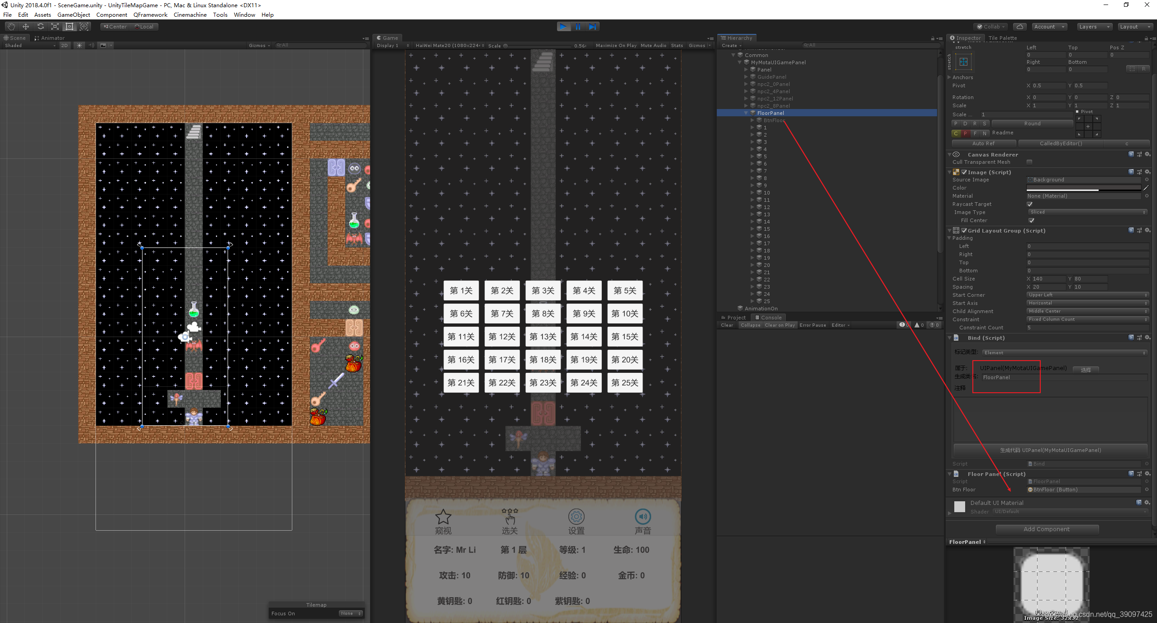This screenshot has height=623, width=1157.
Task: Open the Image Type dropdown
Action: click(1087, 212)
